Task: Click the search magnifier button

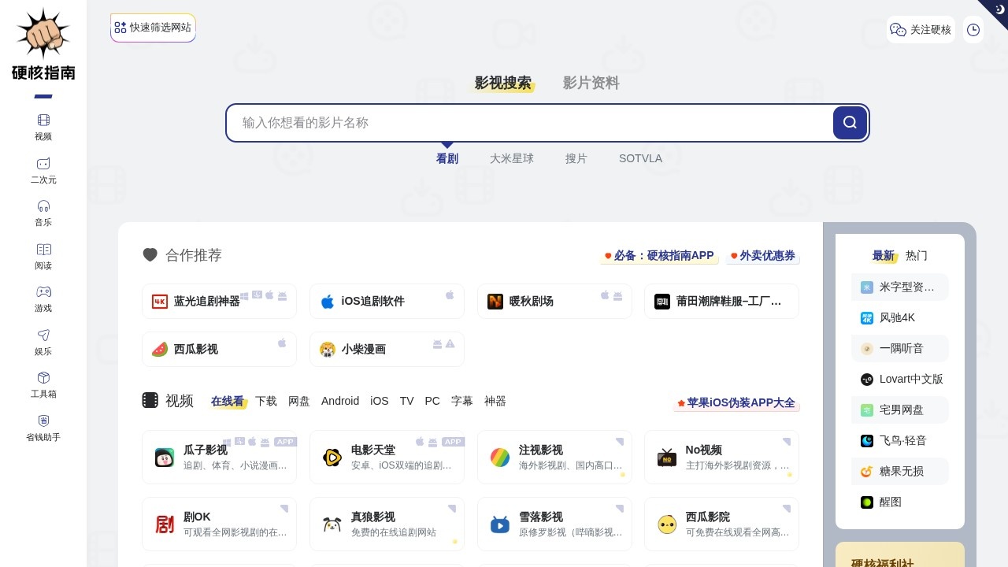Action: (850, 123)
